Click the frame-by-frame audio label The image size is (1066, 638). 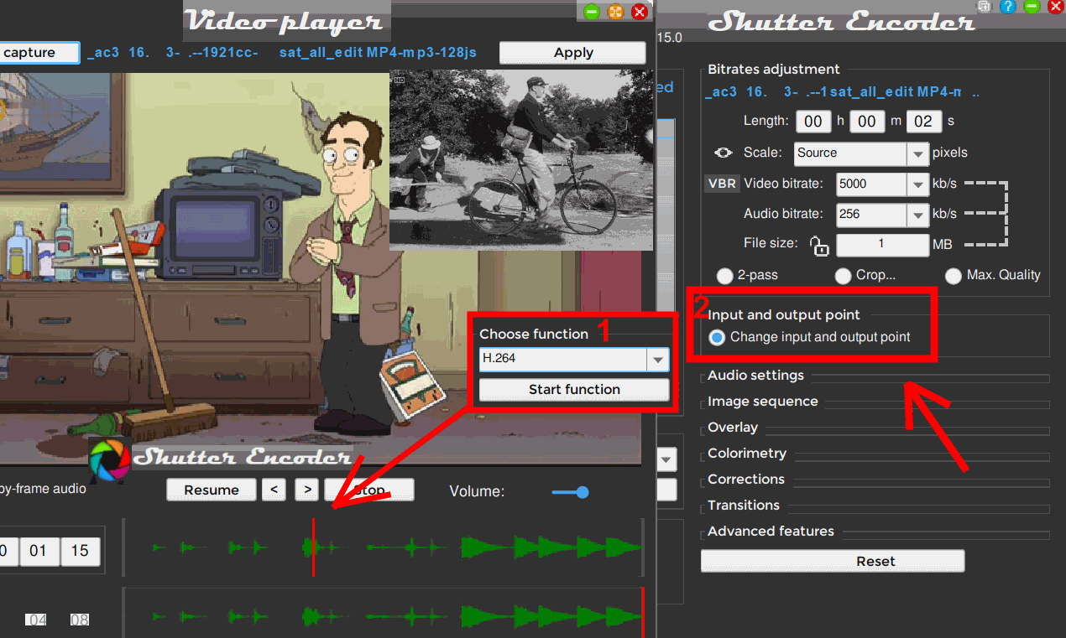(43, 488)
